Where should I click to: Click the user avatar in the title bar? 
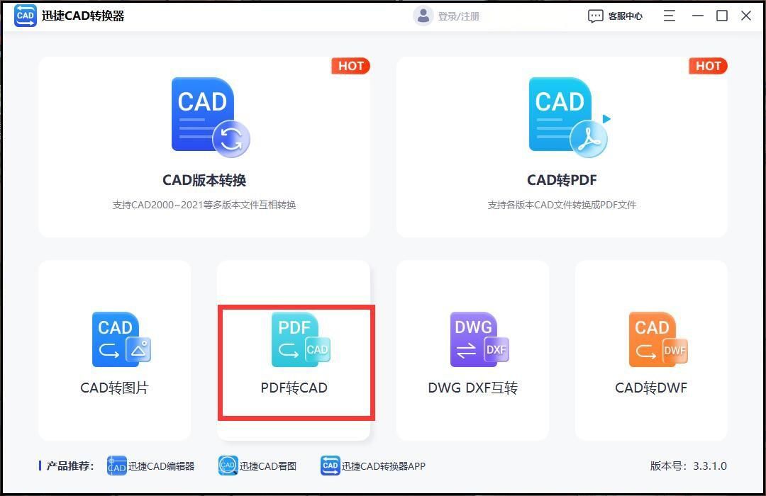tap(423, 15)
